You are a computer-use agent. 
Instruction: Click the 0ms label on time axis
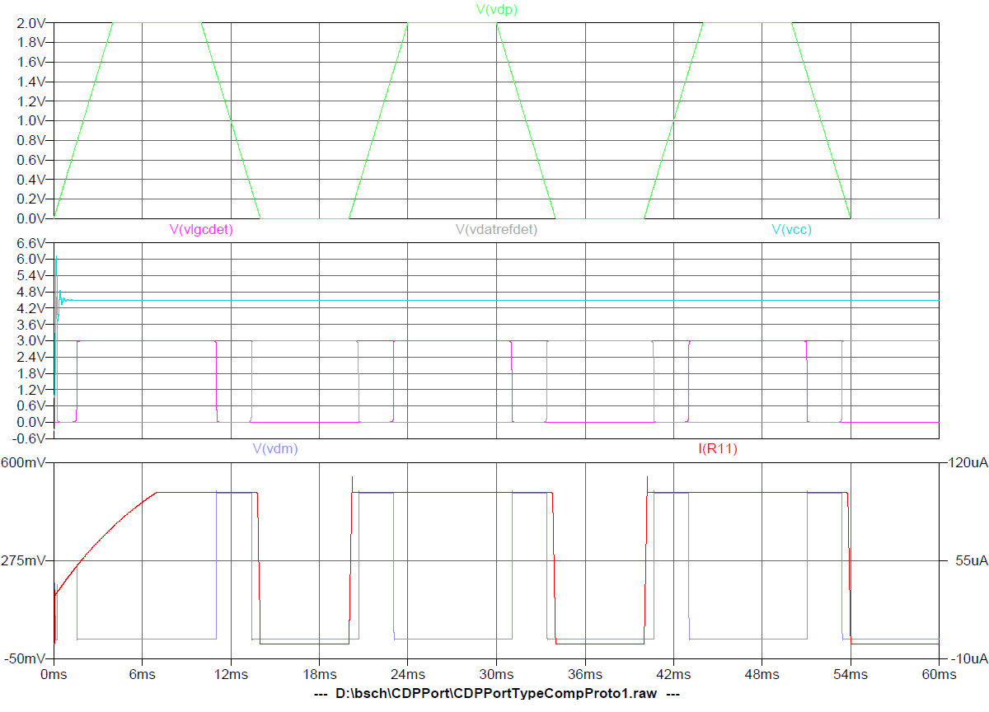(x=54, y=674)
